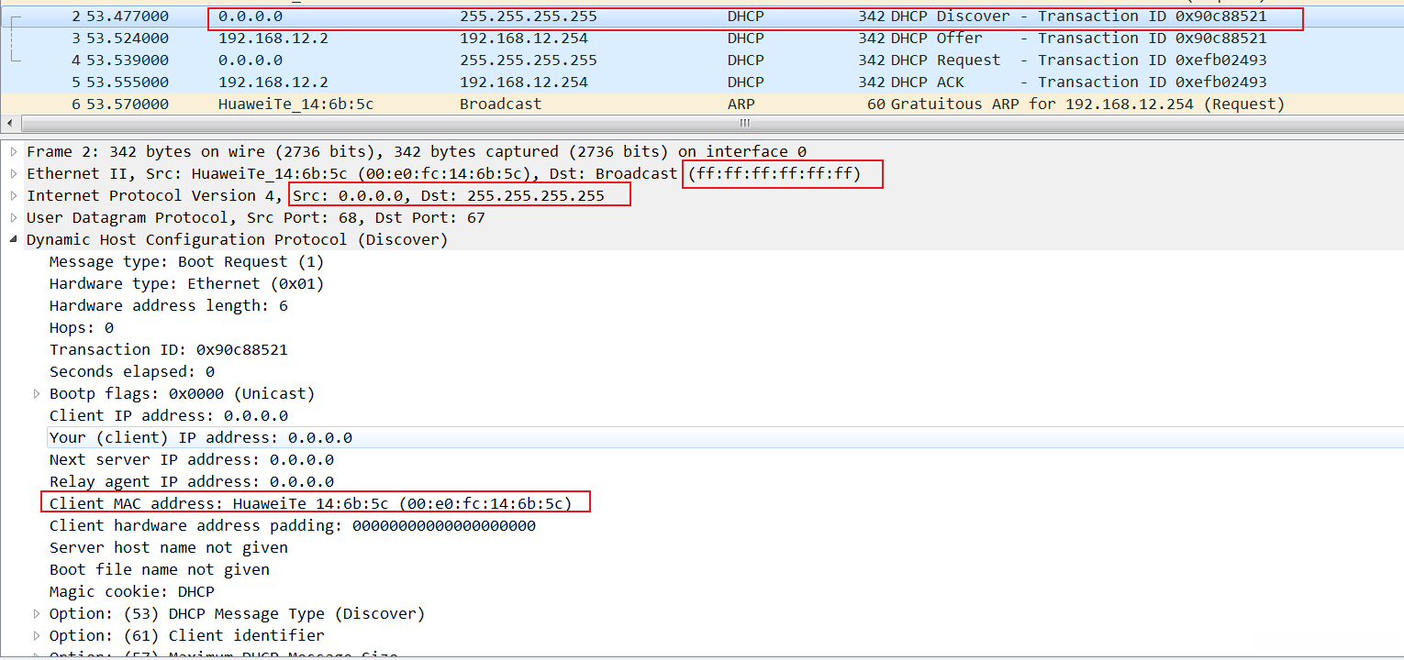Select the 'Client IP address: 0.0.0.0' line

(168, 415)
